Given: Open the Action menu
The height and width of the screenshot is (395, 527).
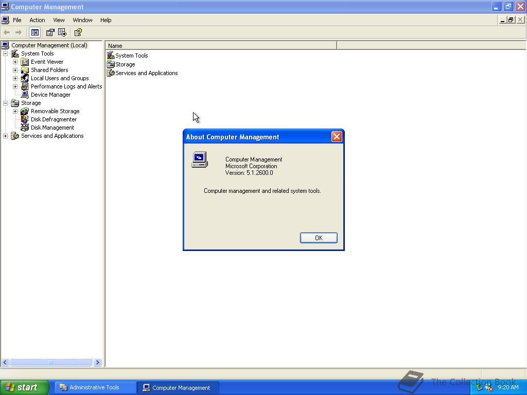Looking at the screenshot, I should (37, 20).
